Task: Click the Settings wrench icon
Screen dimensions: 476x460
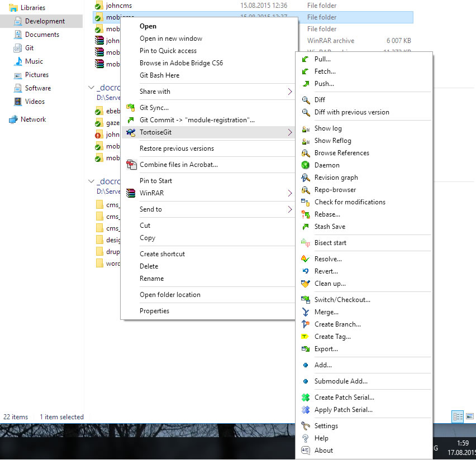Action: [x=305, y=426]
